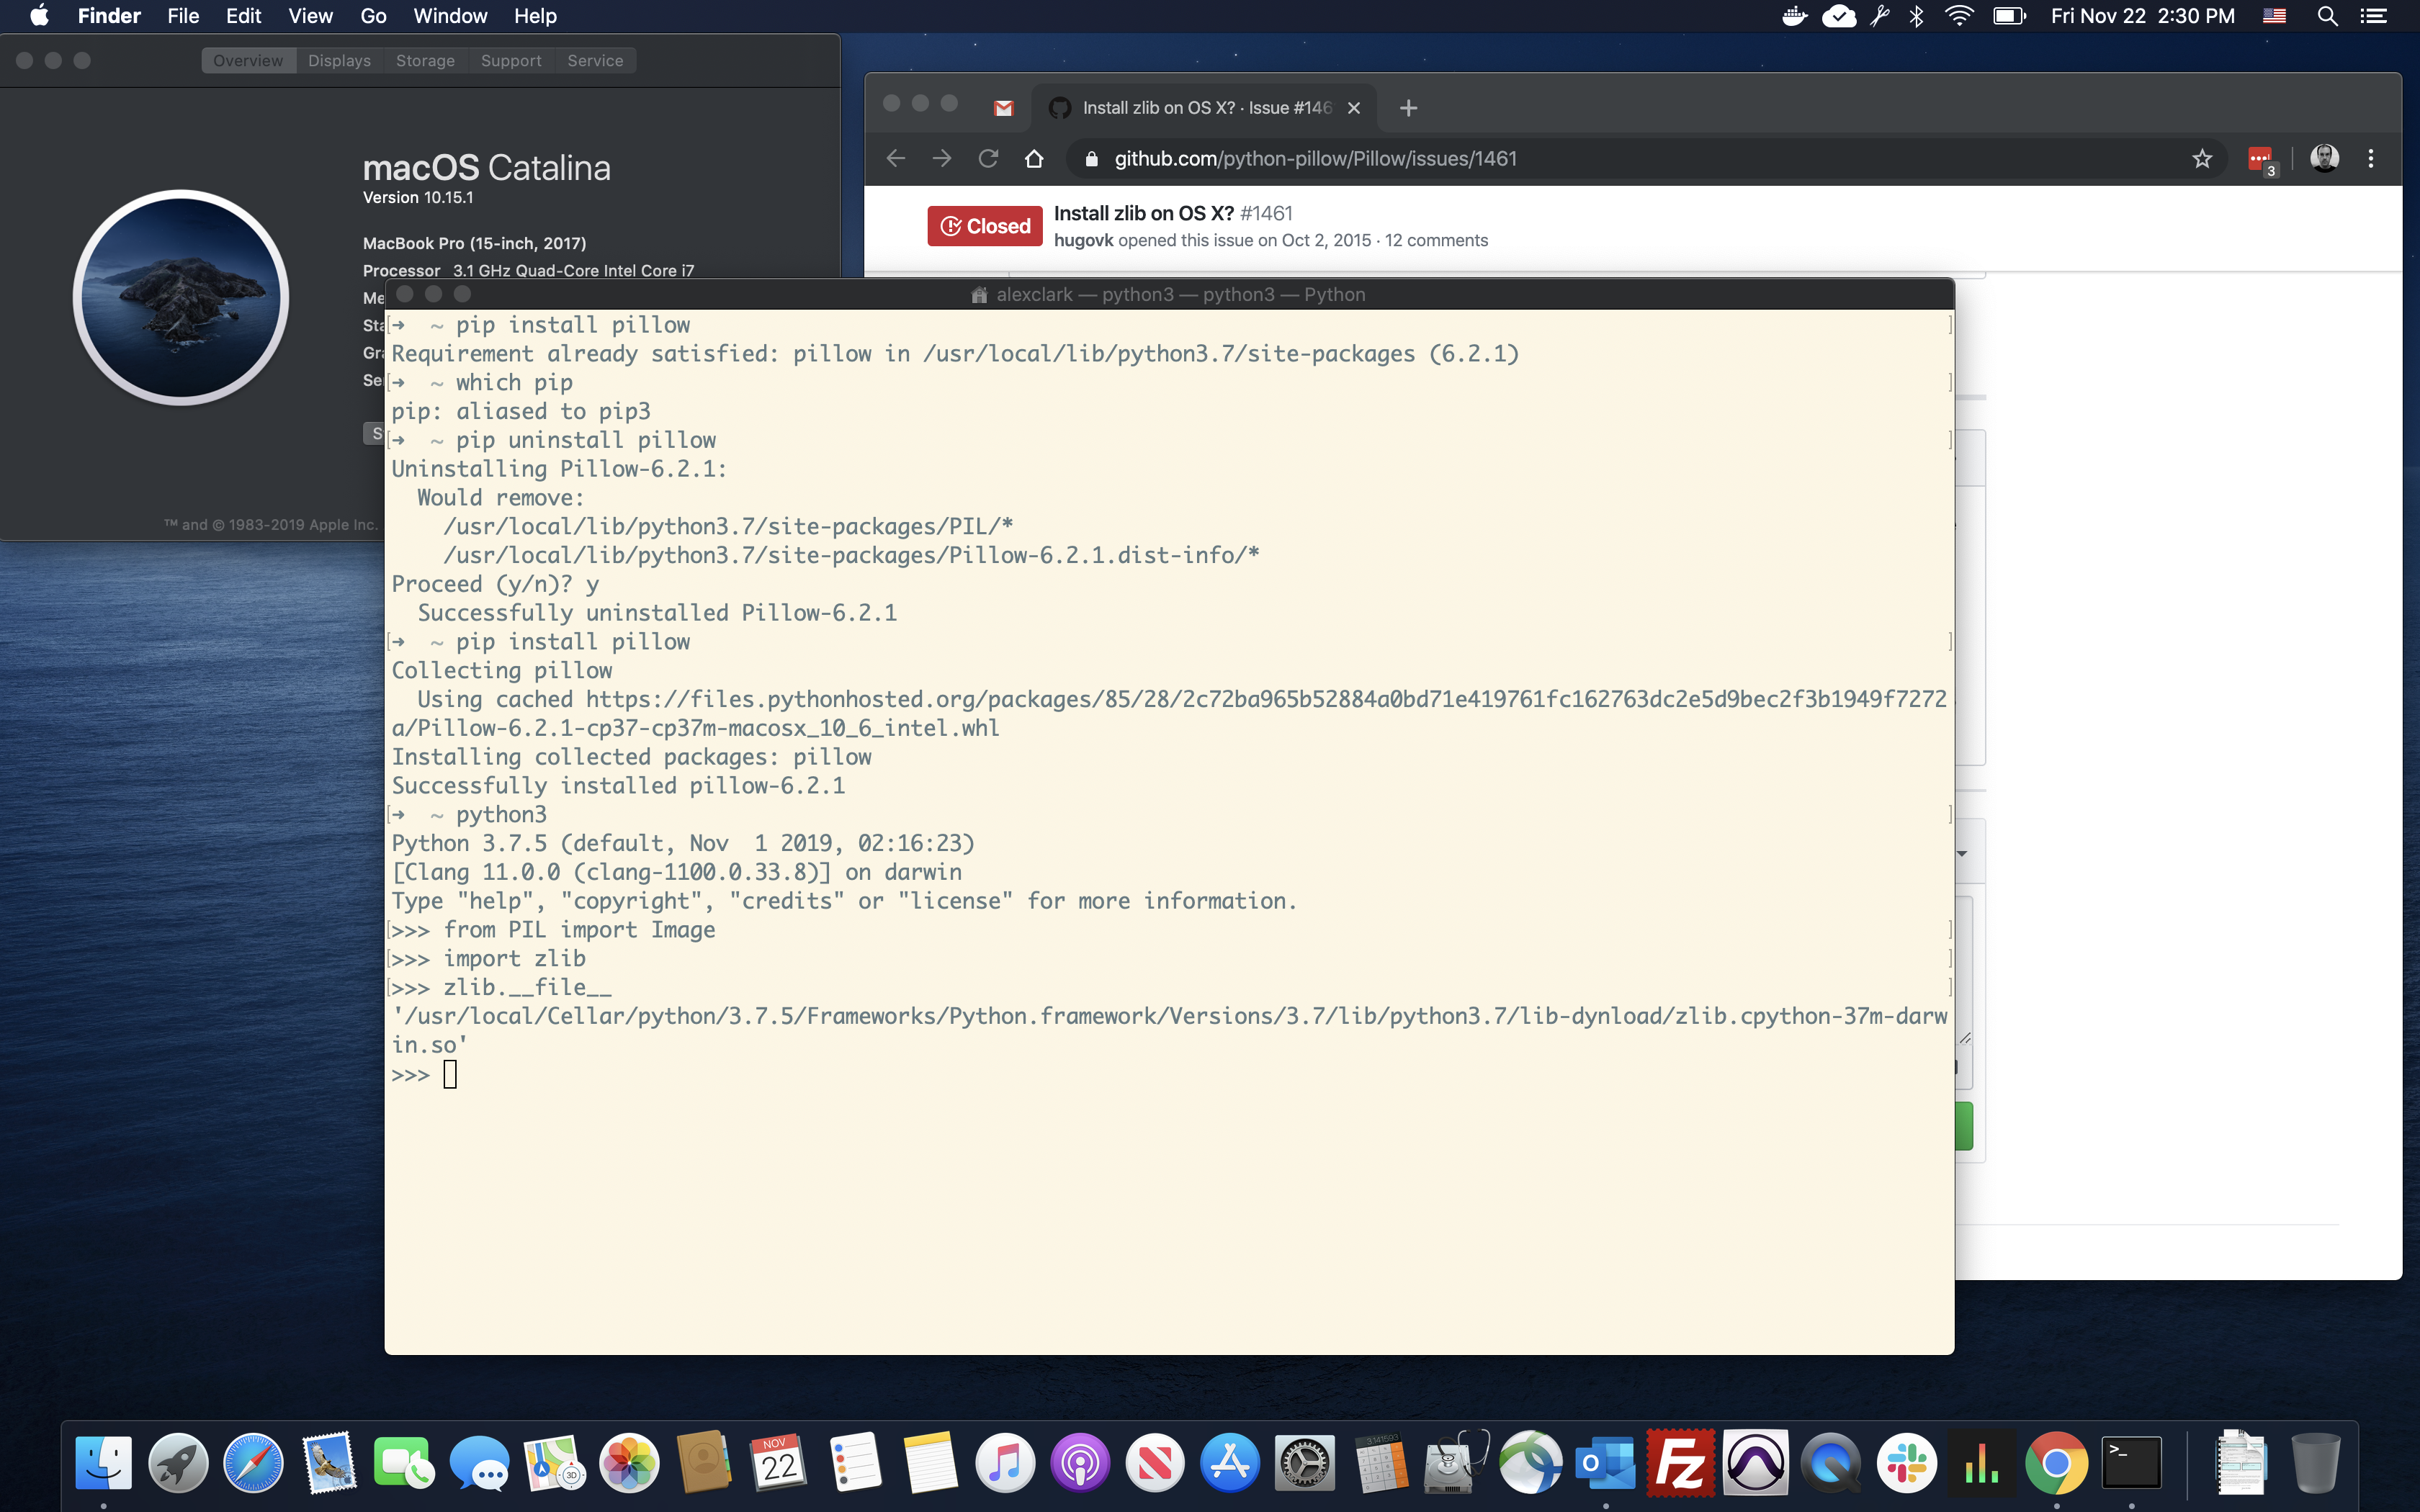Open Spotlight search magnifier
Viewport: 2420px width, 1512px height.
point(2327,16)
